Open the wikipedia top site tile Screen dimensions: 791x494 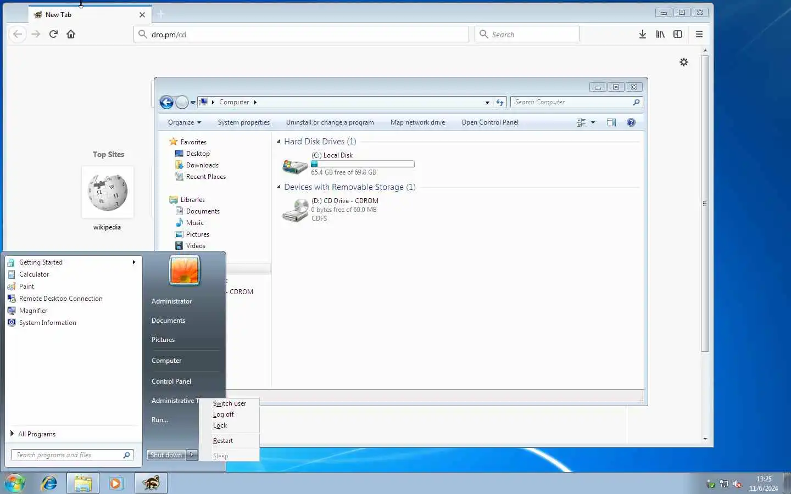tap(108, 193)
